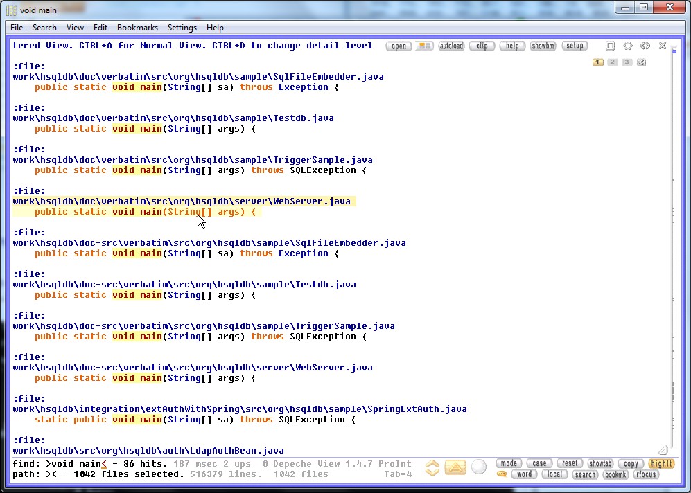Click the up/down chevrons icon in status bar
Screen dimensions: 691x493
(432, 468)
